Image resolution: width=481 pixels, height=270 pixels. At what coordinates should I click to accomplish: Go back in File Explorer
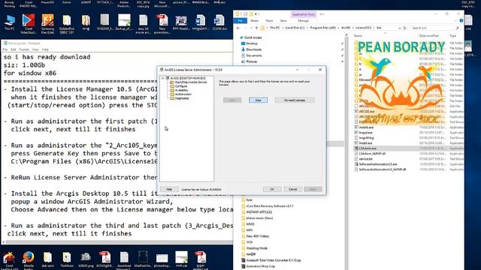click(x=238, y=28)
